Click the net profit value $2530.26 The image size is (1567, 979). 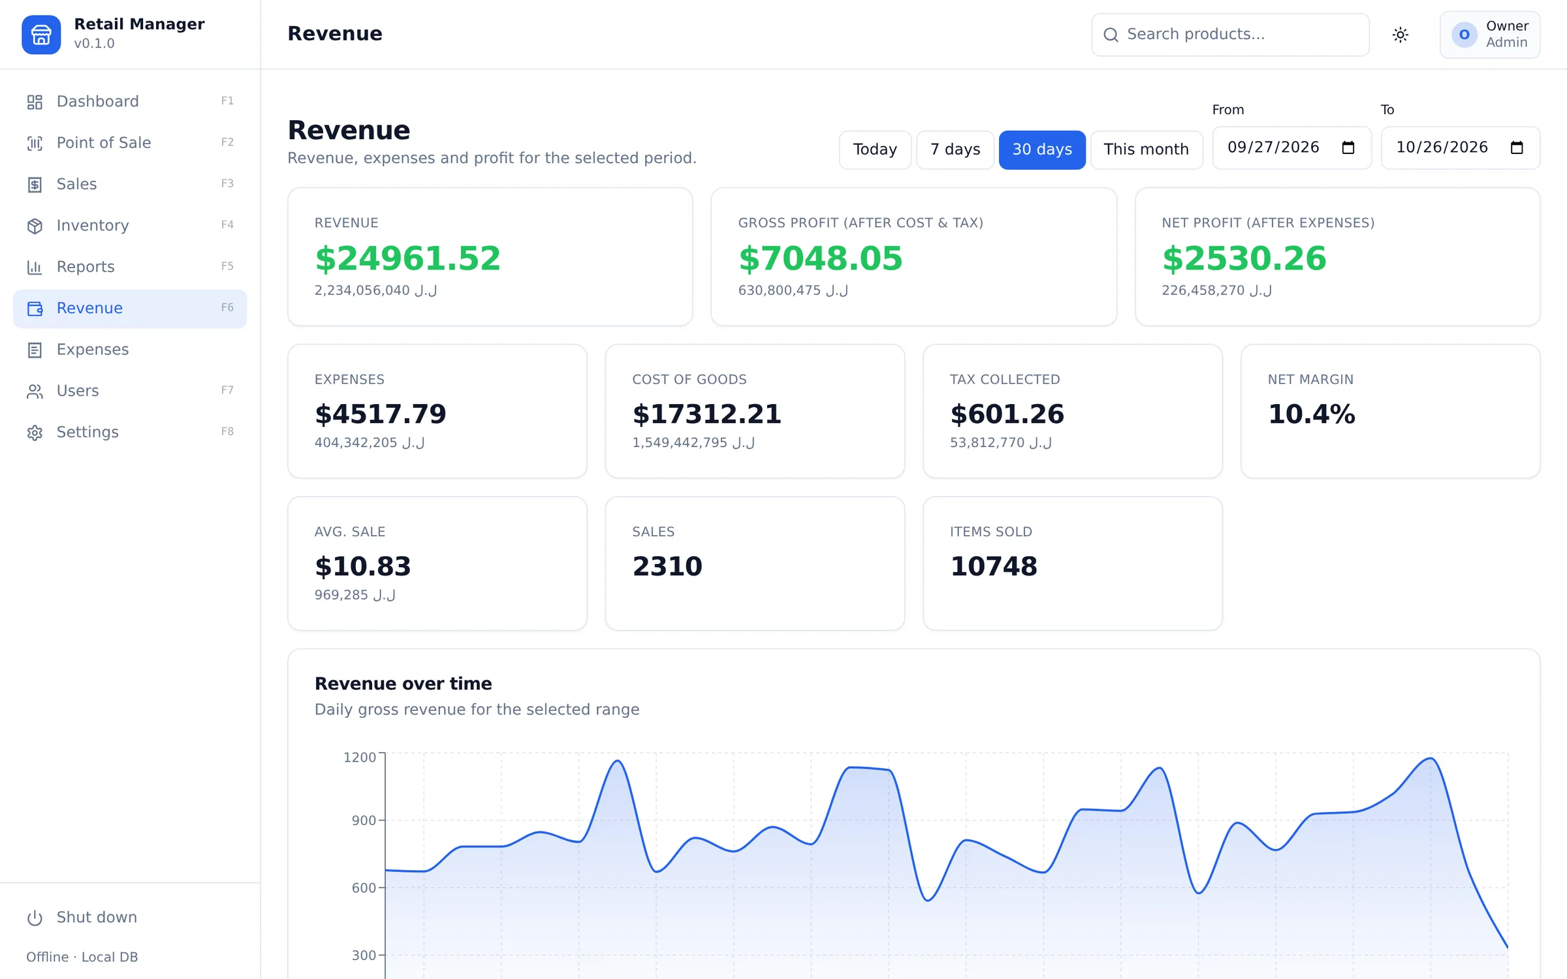pos(1244,258)
